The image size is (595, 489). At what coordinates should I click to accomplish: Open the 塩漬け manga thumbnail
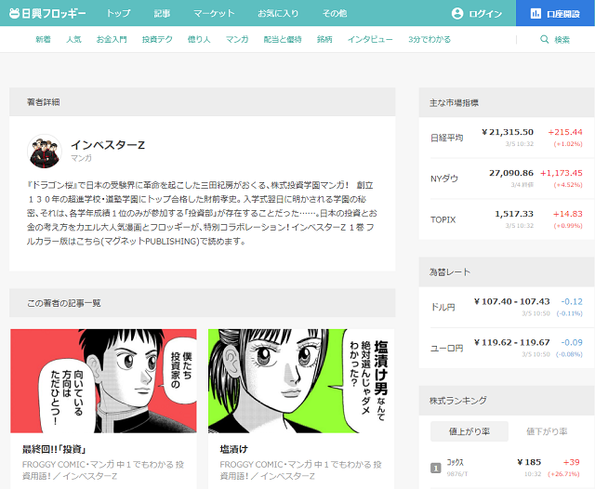[x=301, y=380]
